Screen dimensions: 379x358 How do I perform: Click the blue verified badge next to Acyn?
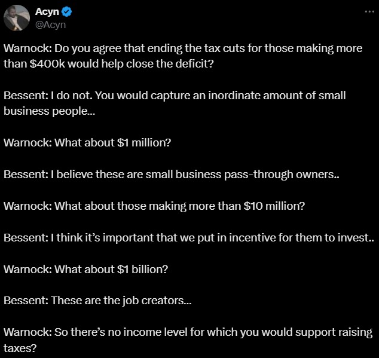point(67,11)
